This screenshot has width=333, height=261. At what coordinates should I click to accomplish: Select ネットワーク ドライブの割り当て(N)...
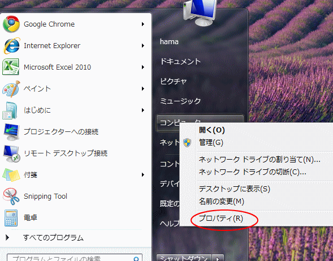[x=260, y=159]
